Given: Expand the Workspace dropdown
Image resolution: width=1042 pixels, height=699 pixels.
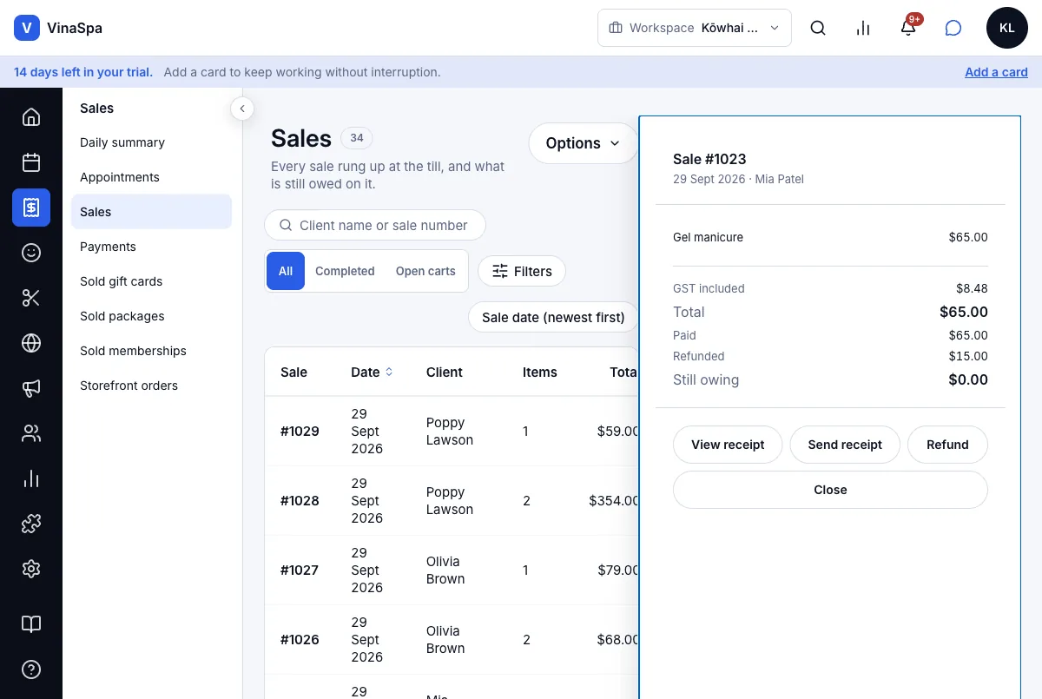Looking at the screenshot, I should click(x=695, y=28).
